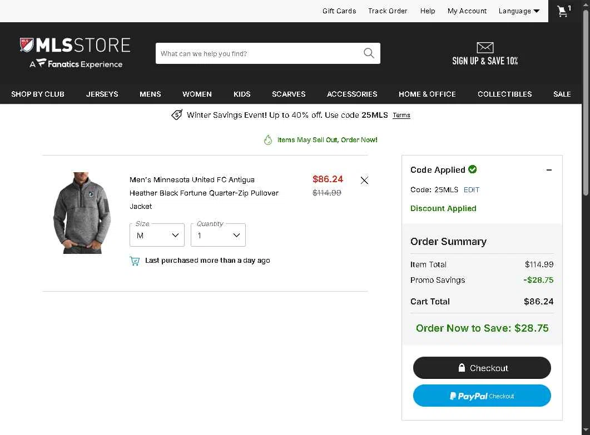Open the Help link
The width and height of the screenshot is (590, 435).
pyautogui.click(x=428, y=11)
